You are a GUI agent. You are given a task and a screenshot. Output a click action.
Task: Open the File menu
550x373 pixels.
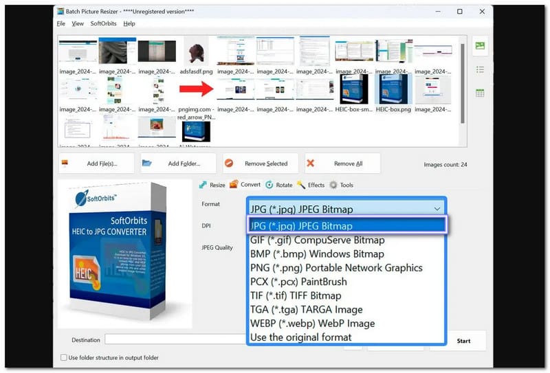tap(60, 23)
